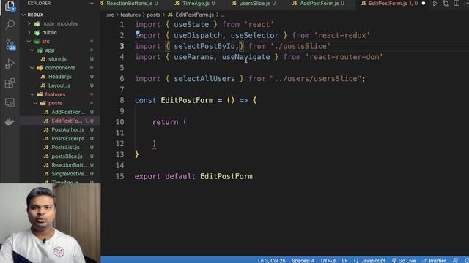Click Prettier status bar item
Image resolution: width=469 pixels, height=263 pixels.
pos(434,260)
